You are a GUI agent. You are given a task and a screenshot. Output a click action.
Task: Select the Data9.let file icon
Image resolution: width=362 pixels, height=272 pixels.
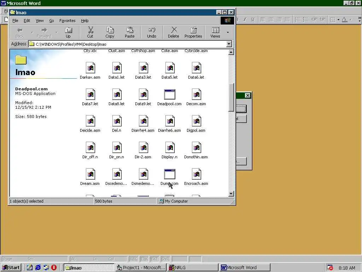144,95
